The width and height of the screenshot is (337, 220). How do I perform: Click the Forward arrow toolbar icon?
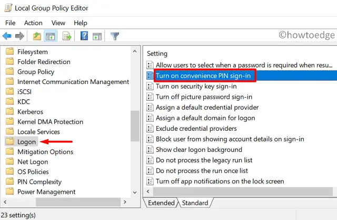point(19,36)
